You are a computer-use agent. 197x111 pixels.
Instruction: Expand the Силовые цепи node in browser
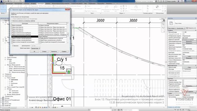click(x=3, y=96)
